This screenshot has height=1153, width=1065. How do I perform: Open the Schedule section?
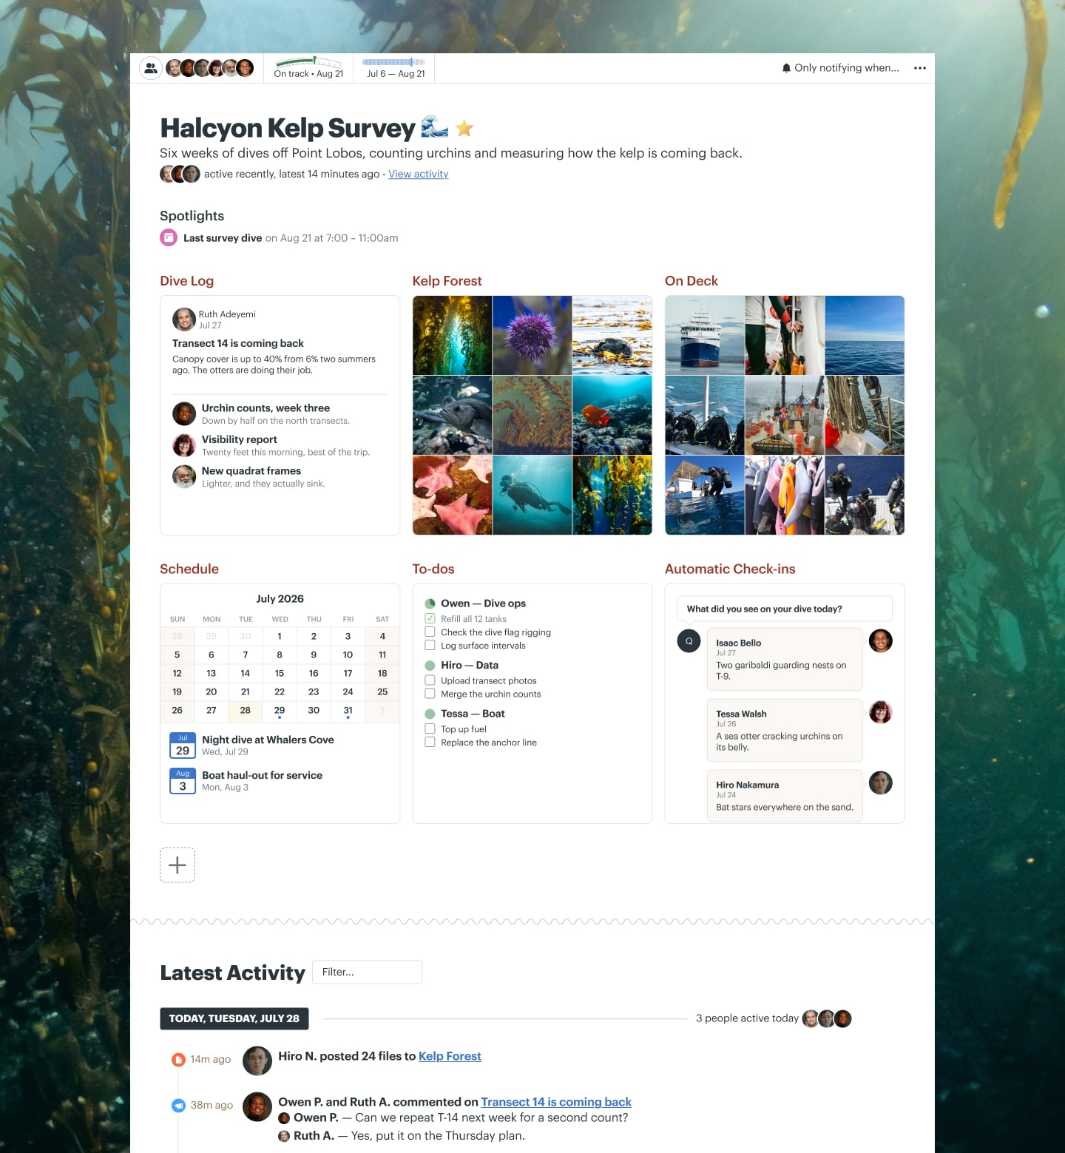click(189, 569)
